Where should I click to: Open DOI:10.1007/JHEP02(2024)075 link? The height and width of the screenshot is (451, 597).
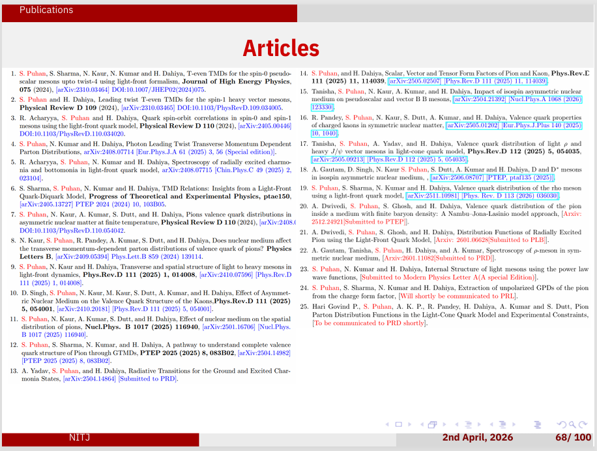click(x=158, y=90)
